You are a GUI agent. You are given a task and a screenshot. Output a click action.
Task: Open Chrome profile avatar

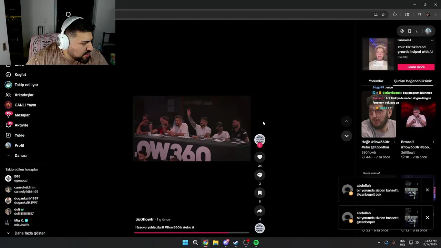click(x=428, y=14)
